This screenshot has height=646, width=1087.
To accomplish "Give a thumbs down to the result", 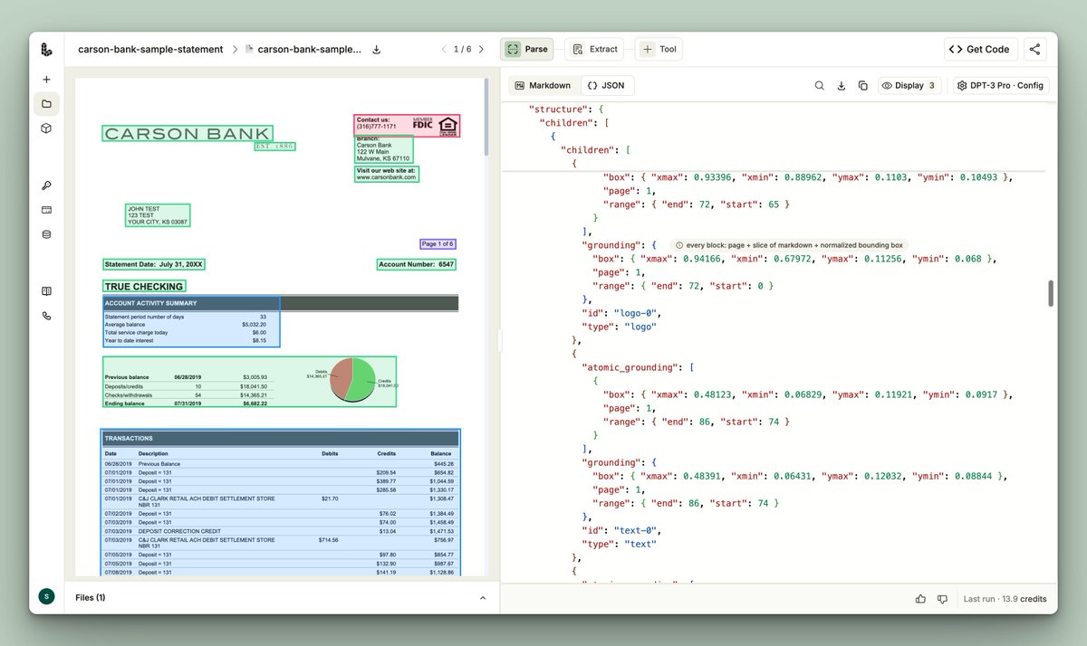I will point(943,599).
